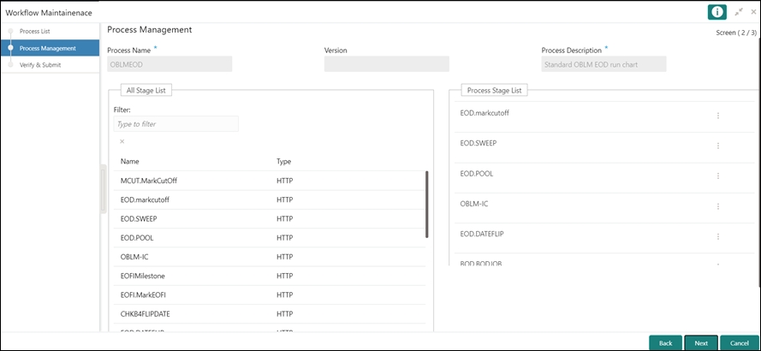Click the Process Name field
Screen dimensions: 761x351
click(169, 64)
